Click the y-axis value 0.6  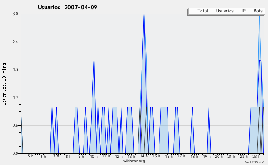15,125
